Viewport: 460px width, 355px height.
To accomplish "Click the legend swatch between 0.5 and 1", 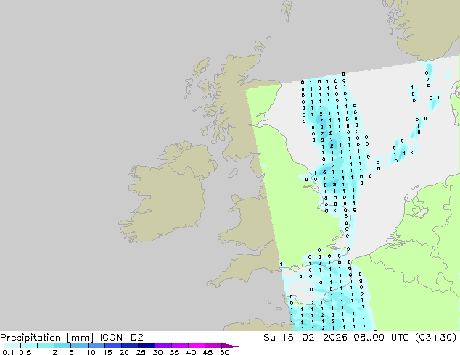I will 29,346.
